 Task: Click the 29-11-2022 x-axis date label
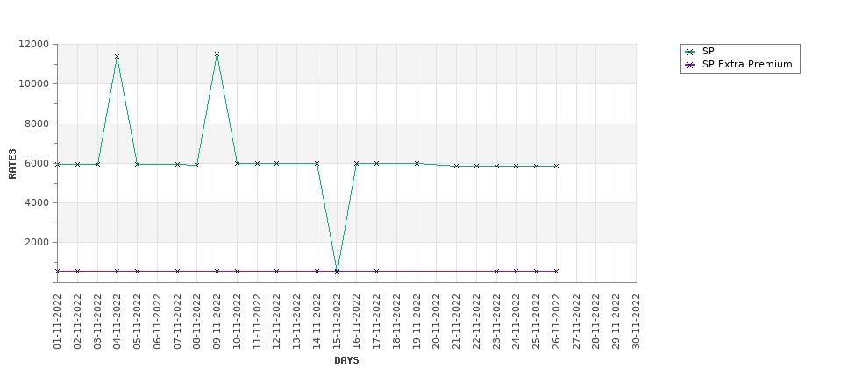coord(616,322)
